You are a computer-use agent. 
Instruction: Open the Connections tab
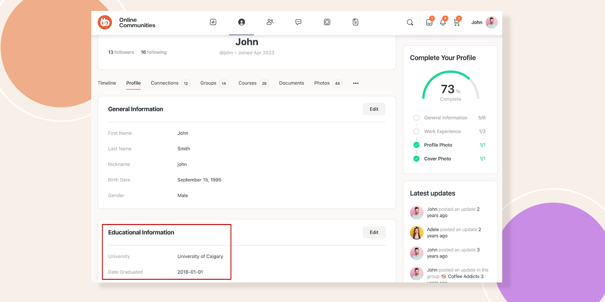[x=164, y=83]
